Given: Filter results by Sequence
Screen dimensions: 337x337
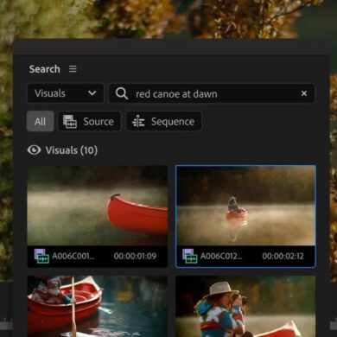Looking at the screenshot, I should [163, 122].
